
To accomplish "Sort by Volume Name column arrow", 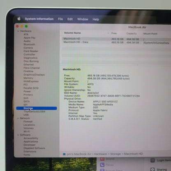I will 108,33.
